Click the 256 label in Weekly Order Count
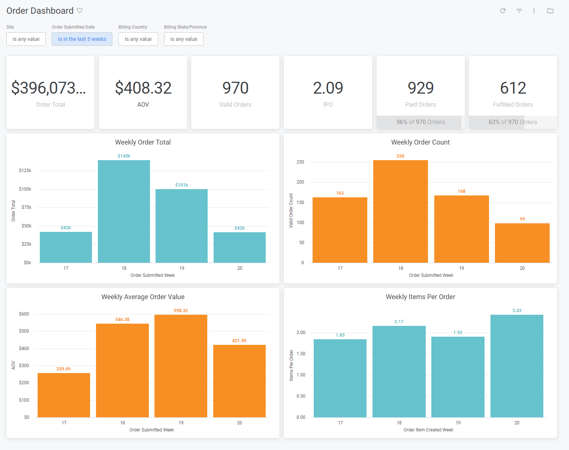 (400, 156)
